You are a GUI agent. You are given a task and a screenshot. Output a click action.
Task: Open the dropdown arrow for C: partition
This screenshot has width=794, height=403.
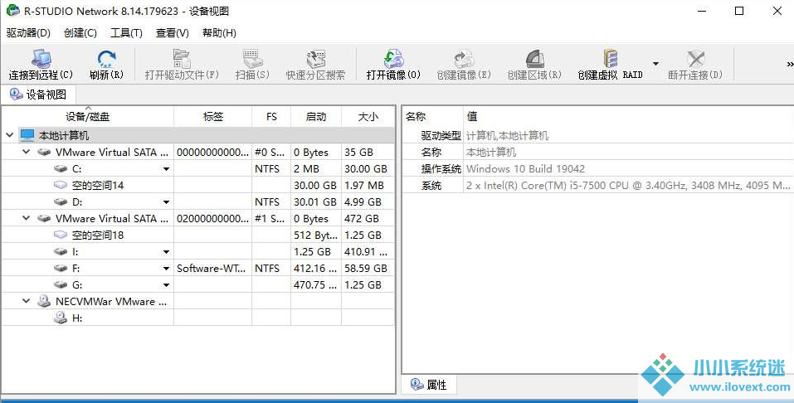[x=166, y=169]
